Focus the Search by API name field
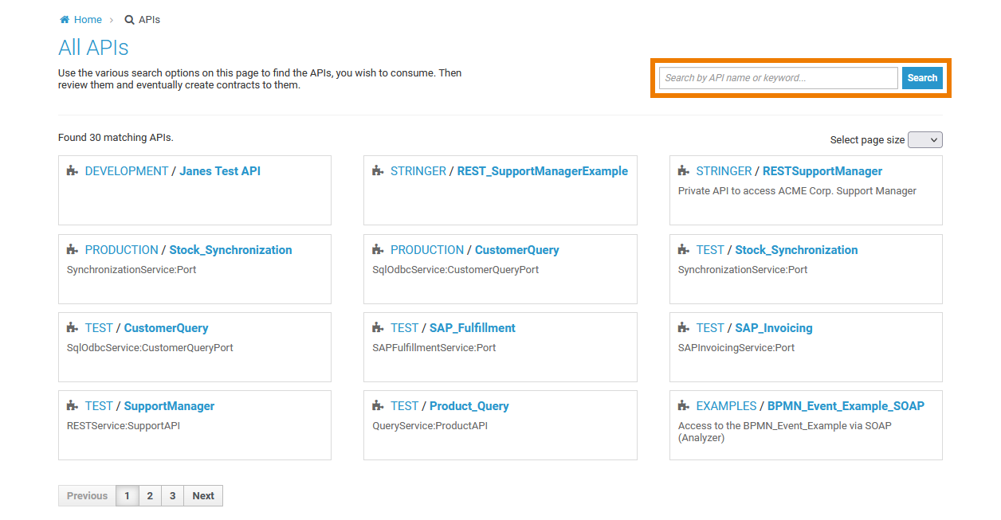 (x=778, y=78)
